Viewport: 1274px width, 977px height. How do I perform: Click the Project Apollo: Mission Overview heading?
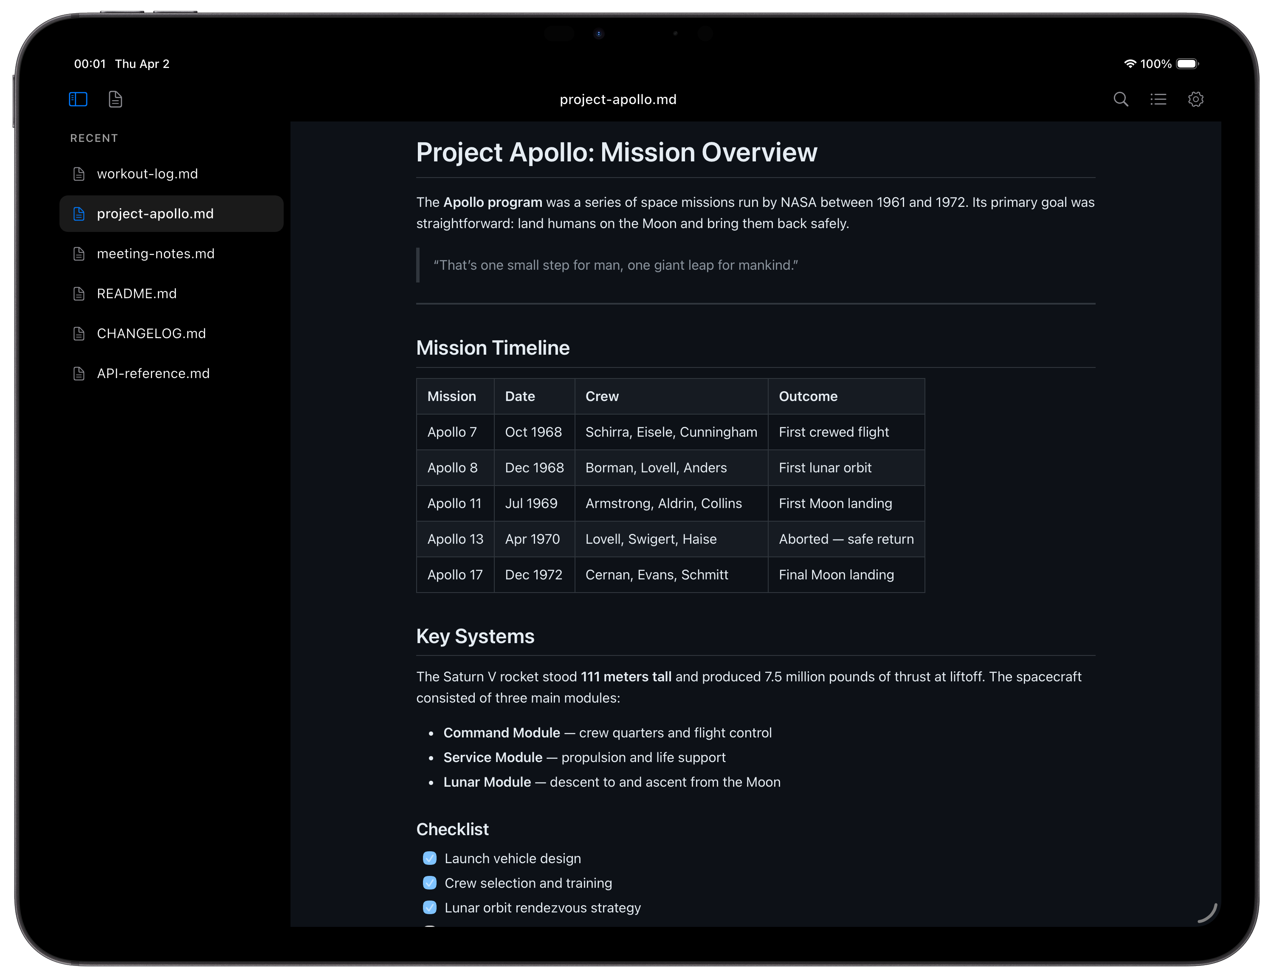point(616,152)
